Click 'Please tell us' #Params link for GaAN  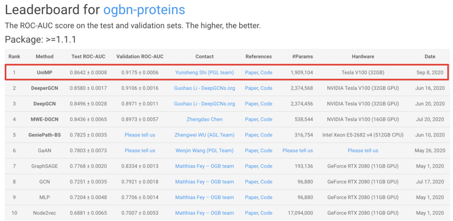click(297, 150)
